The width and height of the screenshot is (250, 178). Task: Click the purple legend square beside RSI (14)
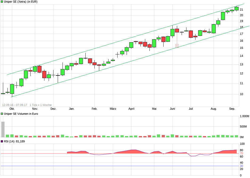[x=2, y=141]
